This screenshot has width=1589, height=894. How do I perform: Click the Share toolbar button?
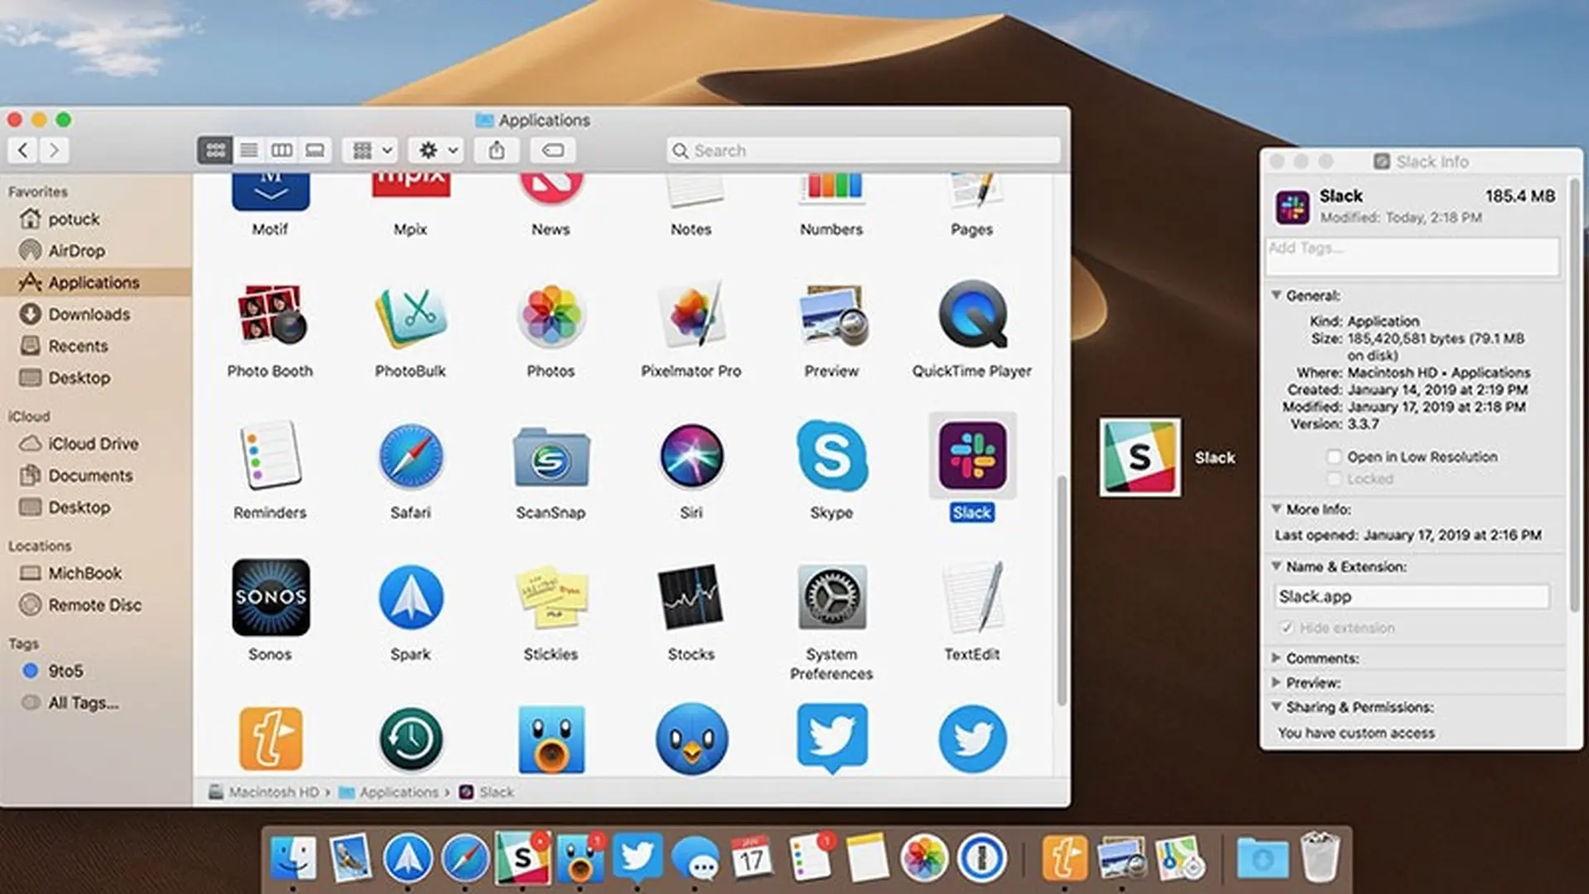497,150
